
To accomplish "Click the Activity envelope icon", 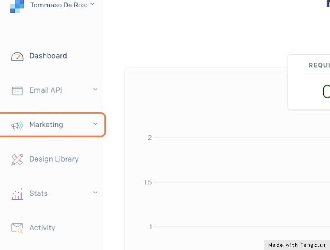I will (17, 228).
